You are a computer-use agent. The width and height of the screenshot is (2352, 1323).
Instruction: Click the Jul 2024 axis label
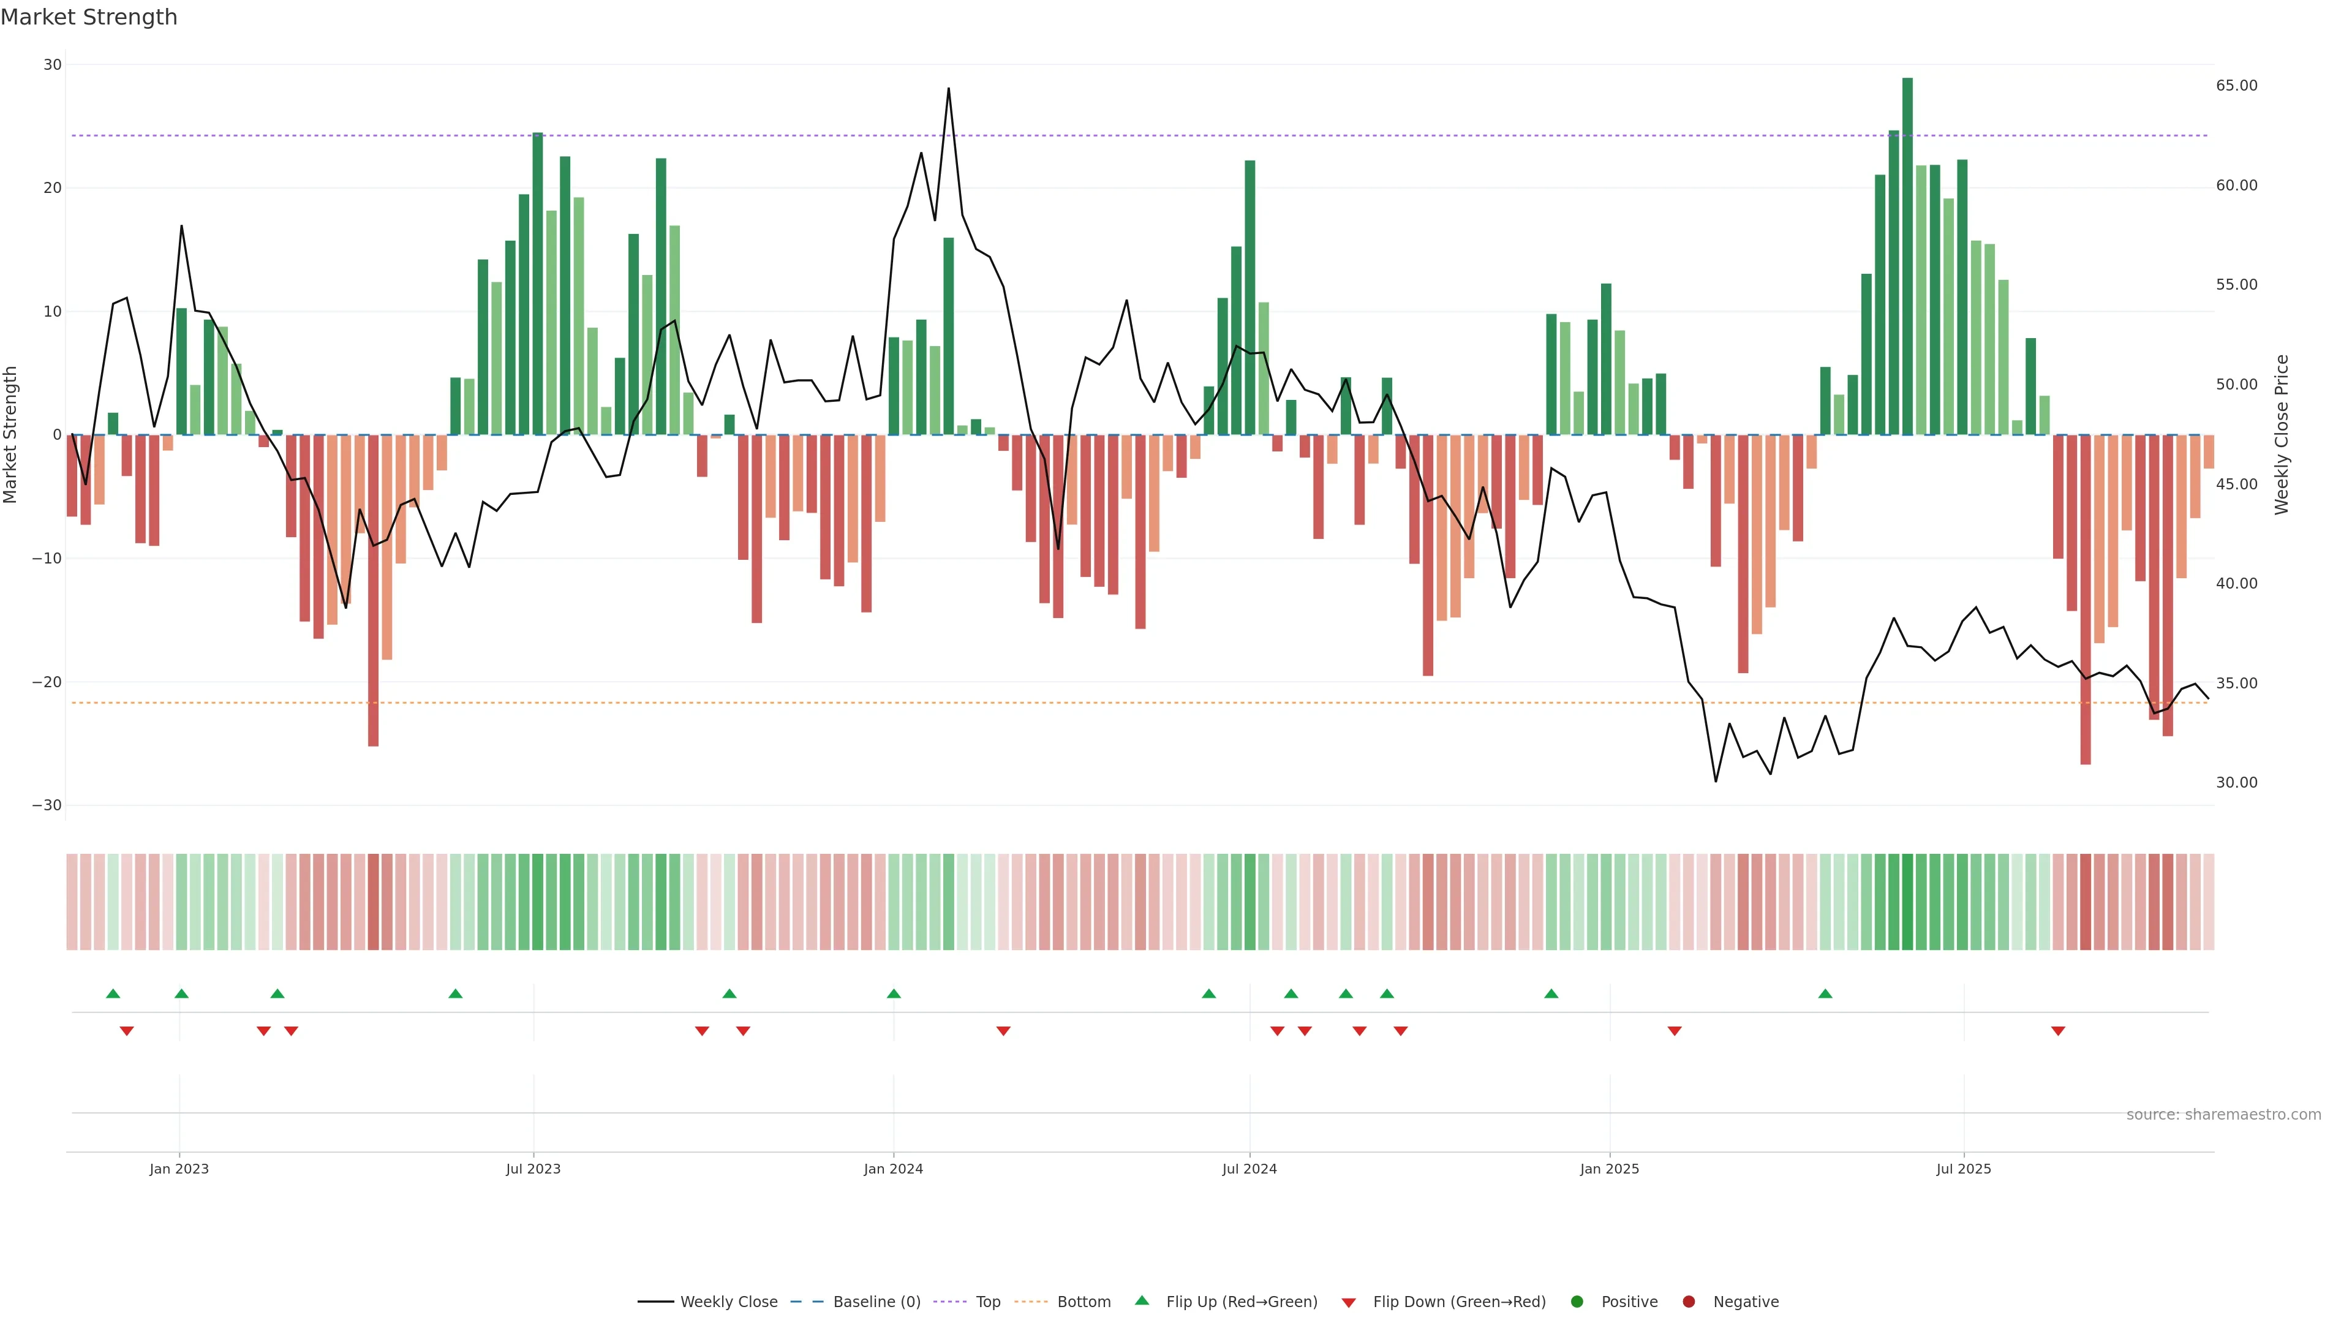click(1249, 1169)
